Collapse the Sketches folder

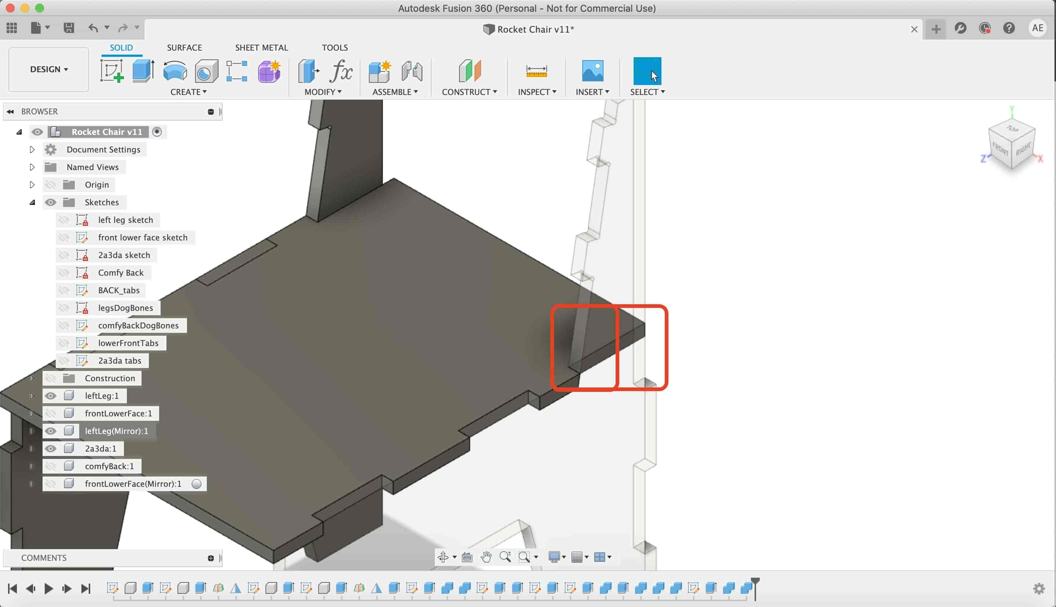click(x=32, y=202)
